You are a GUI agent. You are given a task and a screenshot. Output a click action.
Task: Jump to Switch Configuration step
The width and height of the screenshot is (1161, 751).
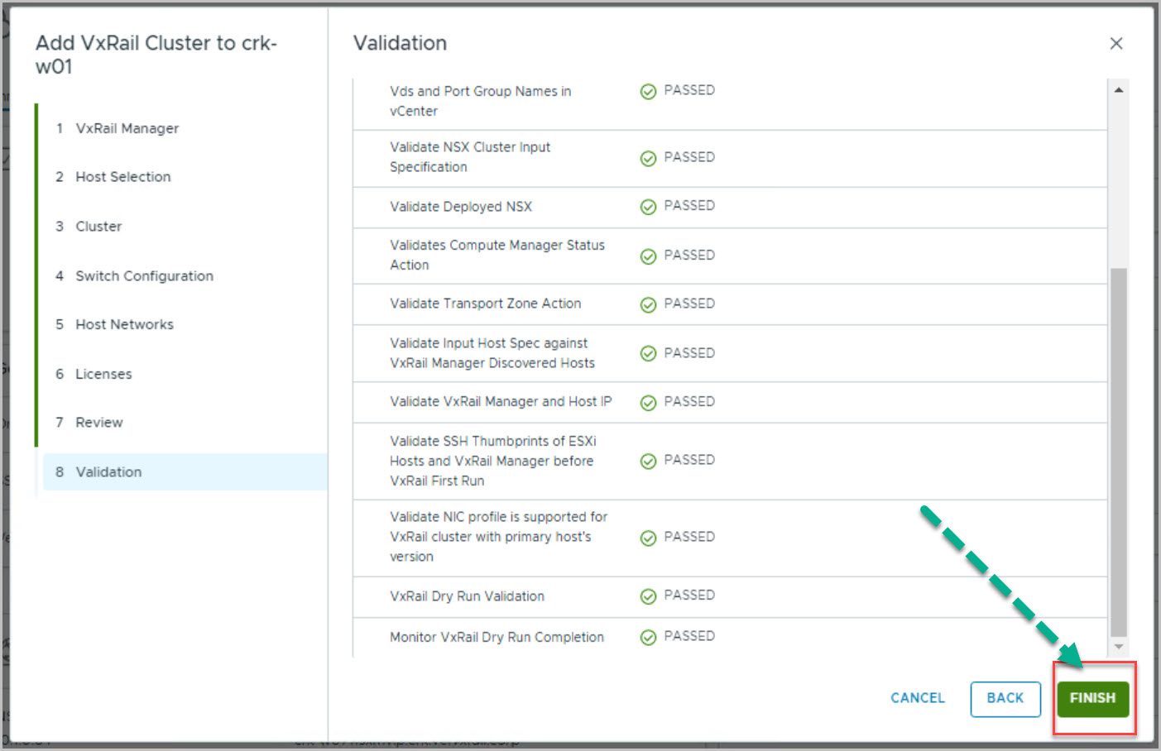pos(144,276)
